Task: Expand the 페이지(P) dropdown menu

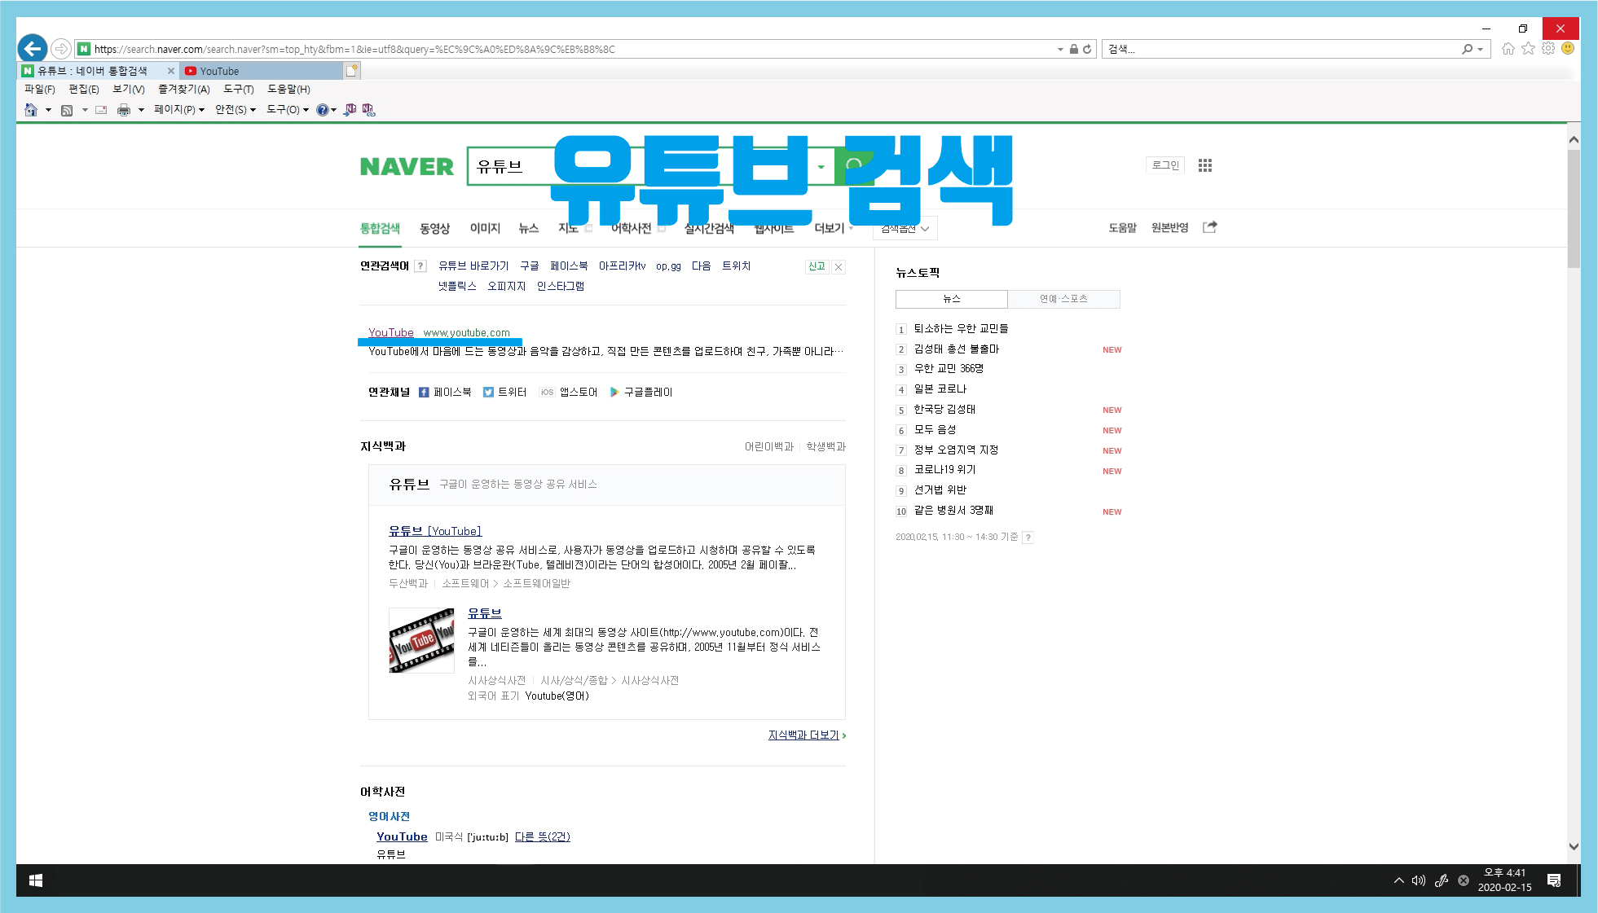Action: click(x=179, y=110)
